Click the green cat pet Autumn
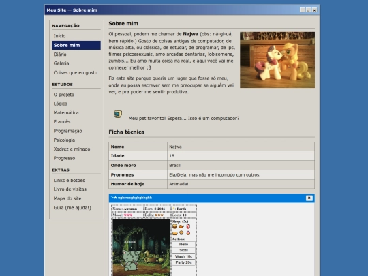Screen dimensions: 368x276 click(x=132, y=260)
